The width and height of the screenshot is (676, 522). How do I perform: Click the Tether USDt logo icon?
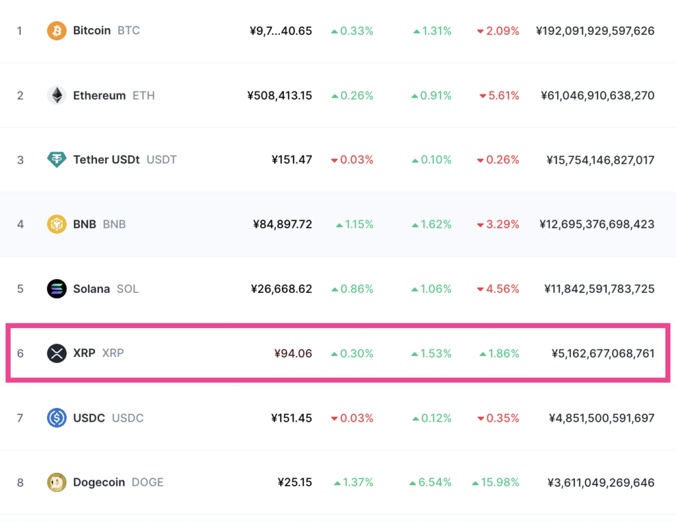coord(57,160)
